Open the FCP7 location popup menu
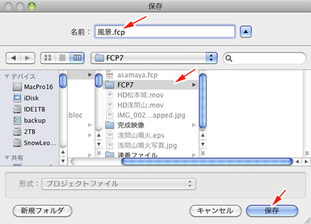This screenshot has height=224, width=311. [154, 58]
